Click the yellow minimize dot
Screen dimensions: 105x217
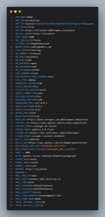coord(16,12)
